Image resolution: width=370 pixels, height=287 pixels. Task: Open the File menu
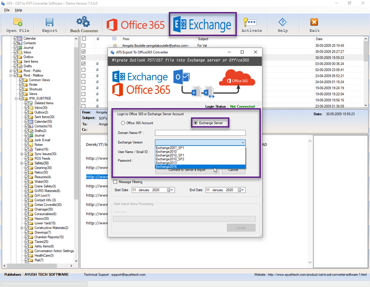(6, 10)
